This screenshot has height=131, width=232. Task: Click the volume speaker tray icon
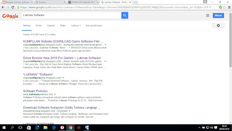(x=212, y=128)
